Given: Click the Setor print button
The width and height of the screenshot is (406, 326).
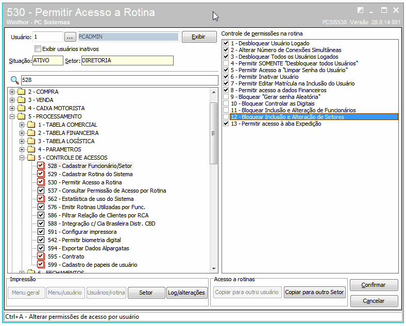Looking at the screenshot, I should coord(146,293).
